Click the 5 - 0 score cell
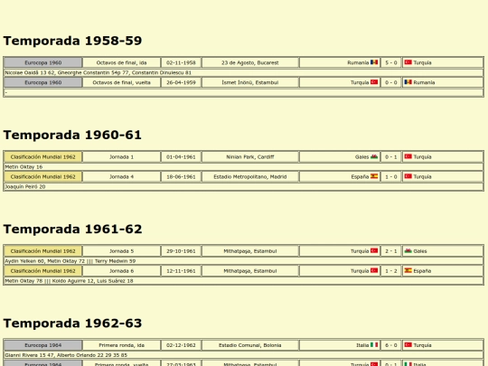 coord(391,62)
